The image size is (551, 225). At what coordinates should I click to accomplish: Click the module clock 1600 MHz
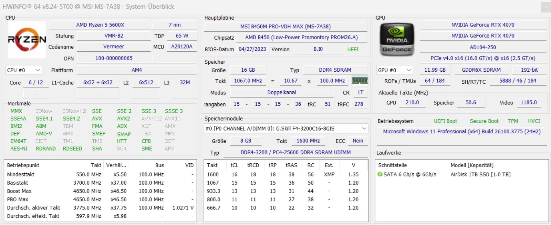[308, 141]
